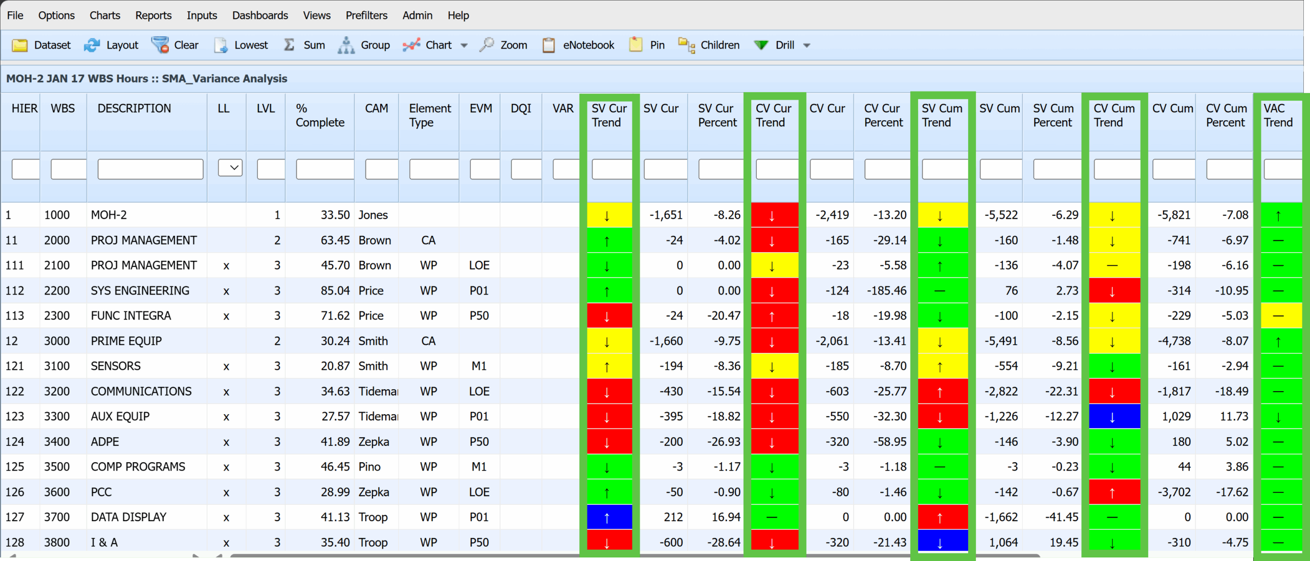Click the Clear filter icon
This screenshot has height=561, width=1310.
point(160,46)
